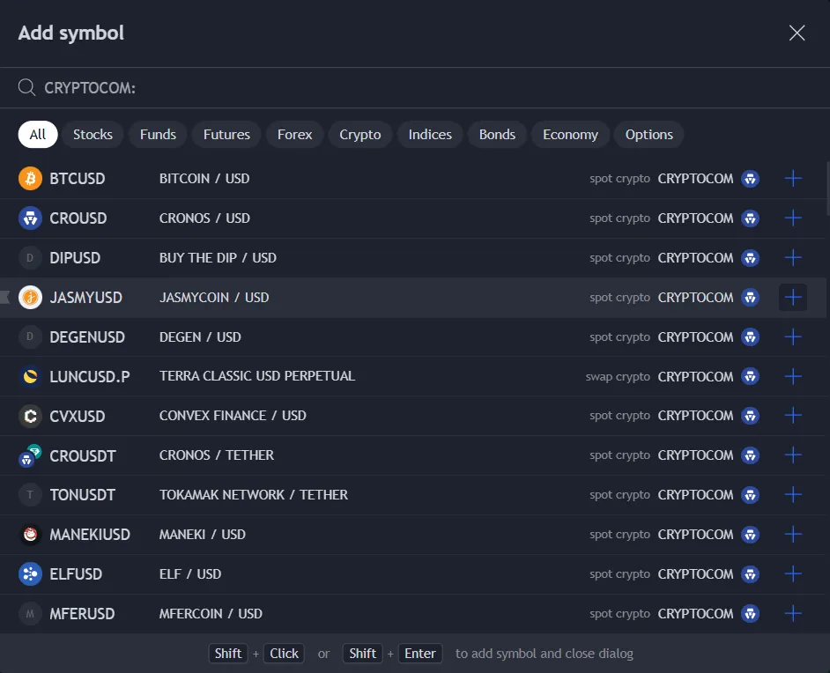Switch to the Stocks filter
The height and width of the screenshot is (673, 830).
[93, 135]
